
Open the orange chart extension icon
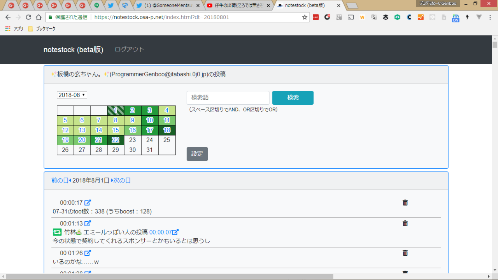coord(421,17)
